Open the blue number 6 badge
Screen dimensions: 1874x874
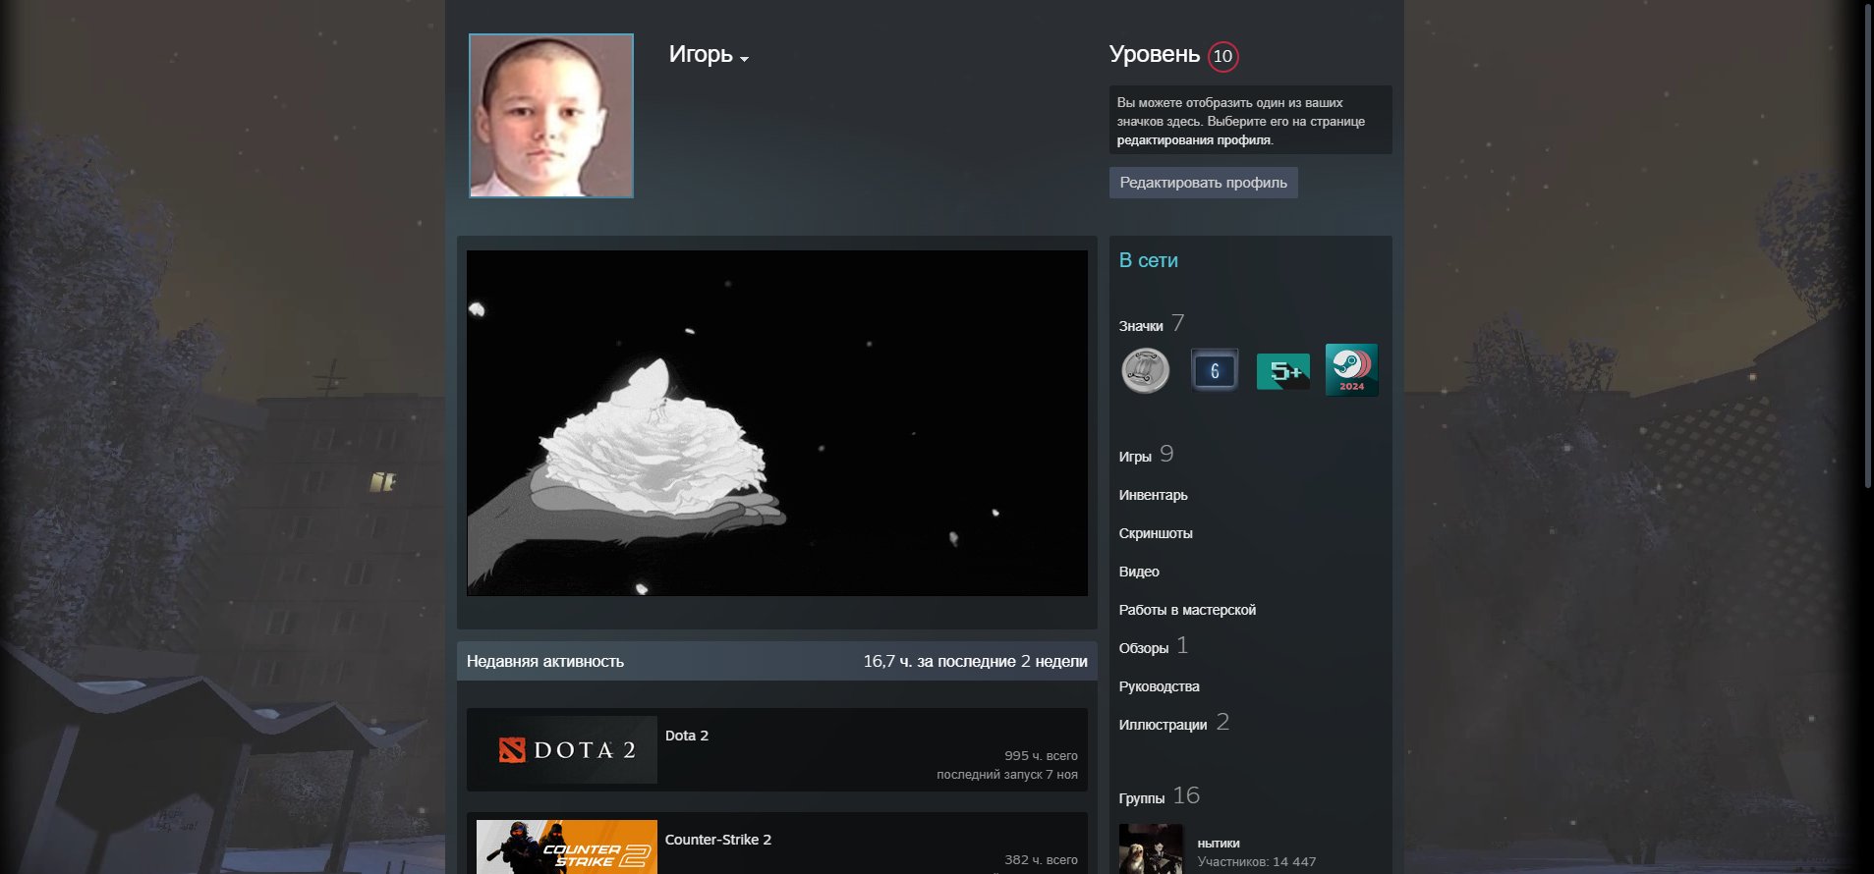pos(1214,371)
